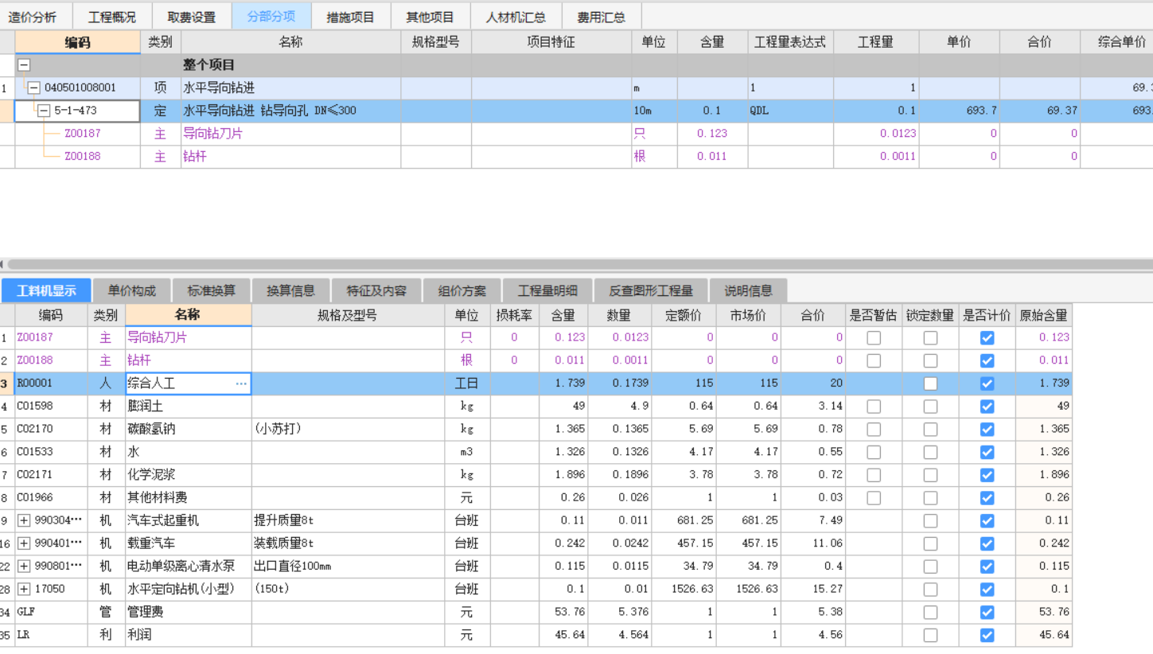The height and width of the screenshot is (654, 1153).
Task: Click 膨润土 含量 value 49
Action: [x=563, y=407]
